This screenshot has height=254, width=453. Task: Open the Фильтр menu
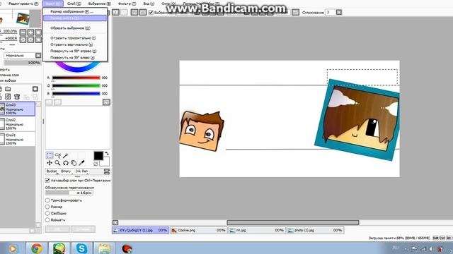click(x=127, y=4)
